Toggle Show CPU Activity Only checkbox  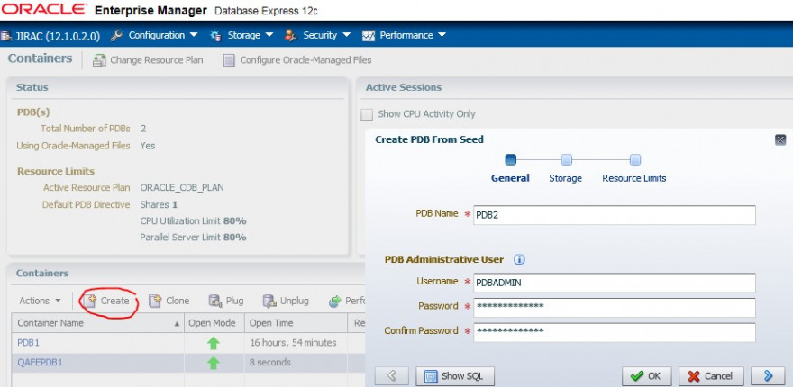[367, 114]
